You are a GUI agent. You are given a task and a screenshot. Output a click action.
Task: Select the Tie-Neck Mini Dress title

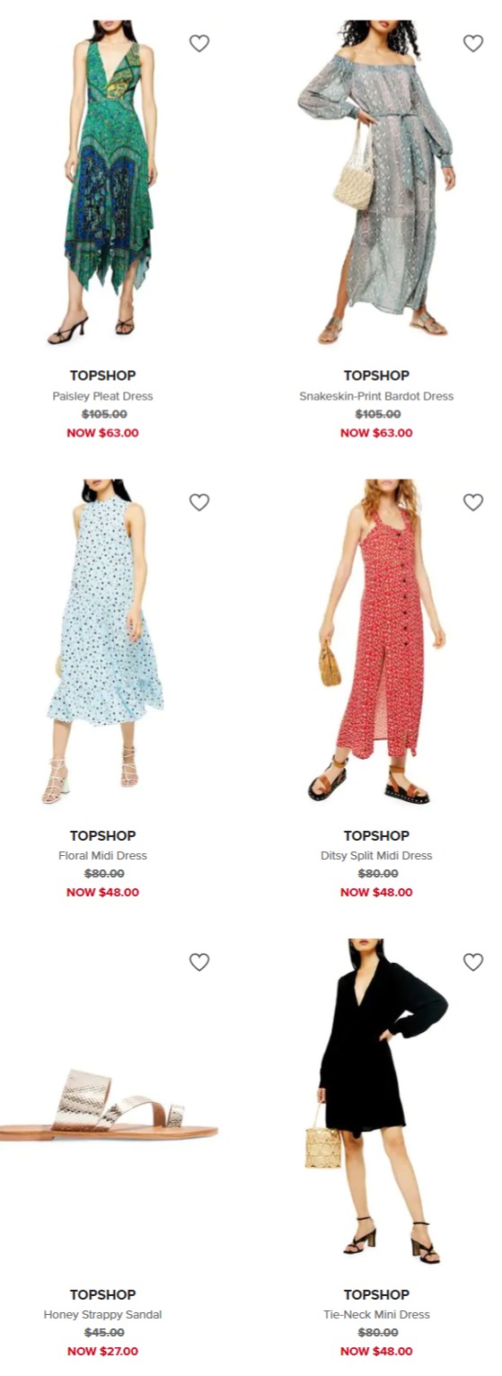[376, 1315]
